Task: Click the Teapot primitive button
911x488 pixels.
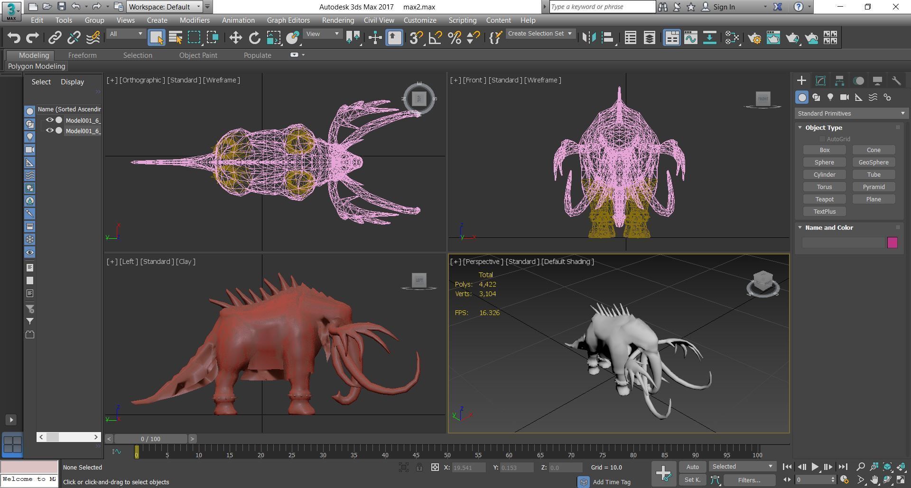Action: pos(824,199)
